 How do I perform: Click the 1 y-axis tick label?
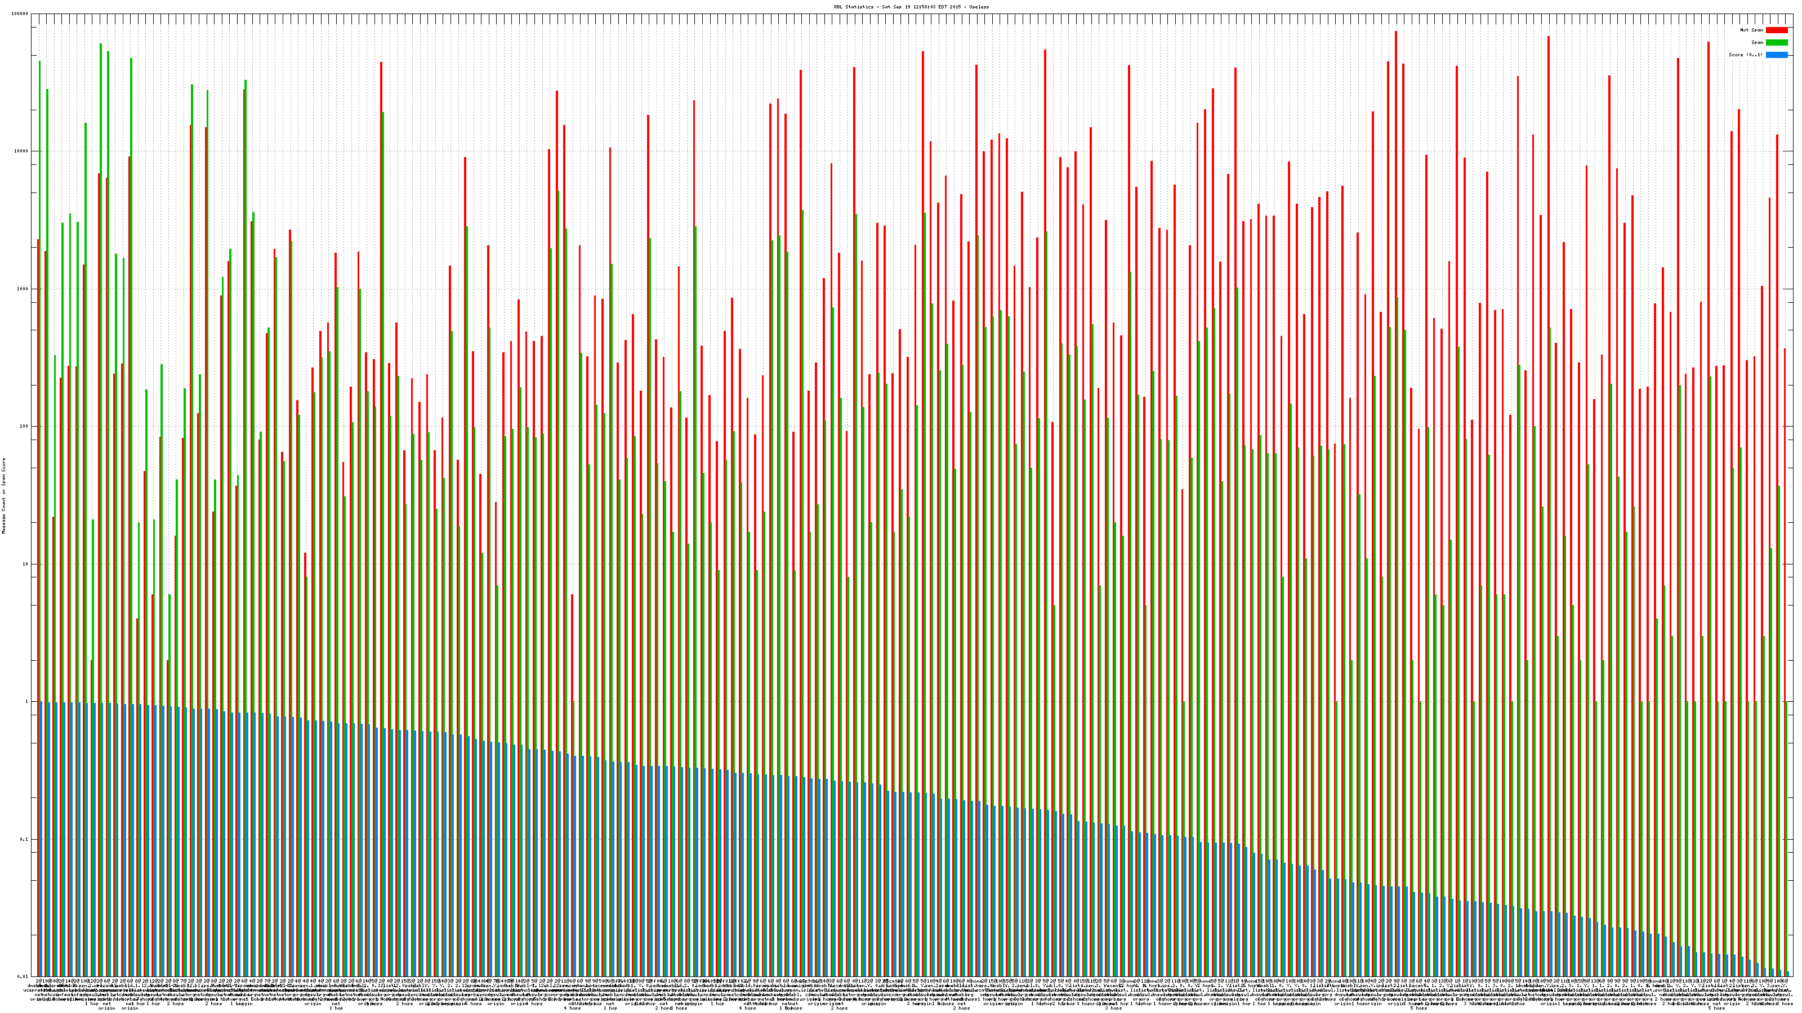pos(27,702)
